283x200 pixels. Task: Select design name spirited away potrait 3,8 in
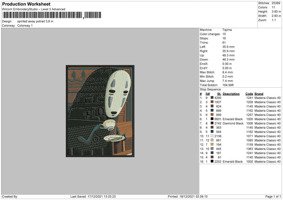[35, 21]
